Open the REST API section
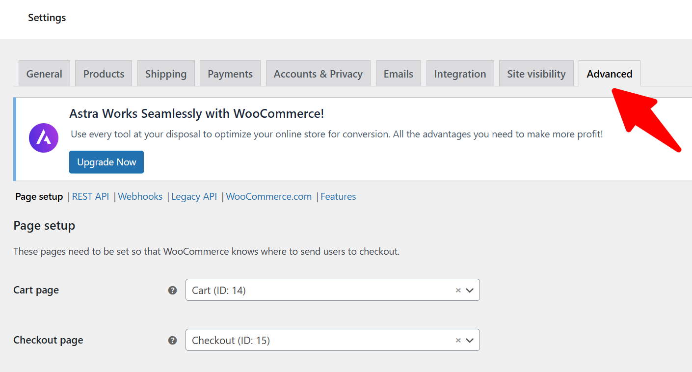The height and width of the screenshot is (372, 692). (x=90, y=196)
